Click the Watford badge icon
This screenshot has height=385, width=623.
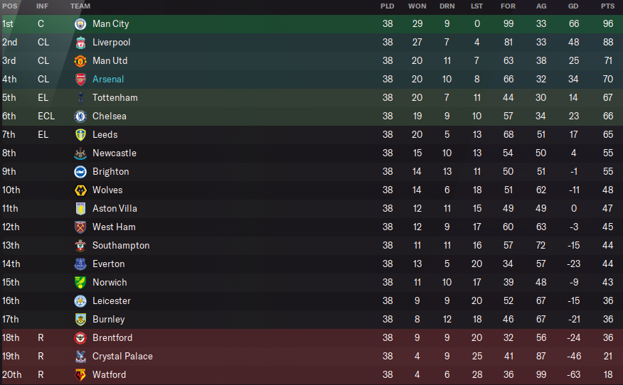[80, 375]
